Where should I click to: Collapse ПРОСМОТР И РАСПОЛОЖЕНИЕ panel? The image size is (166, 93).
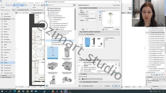[79, 8]
